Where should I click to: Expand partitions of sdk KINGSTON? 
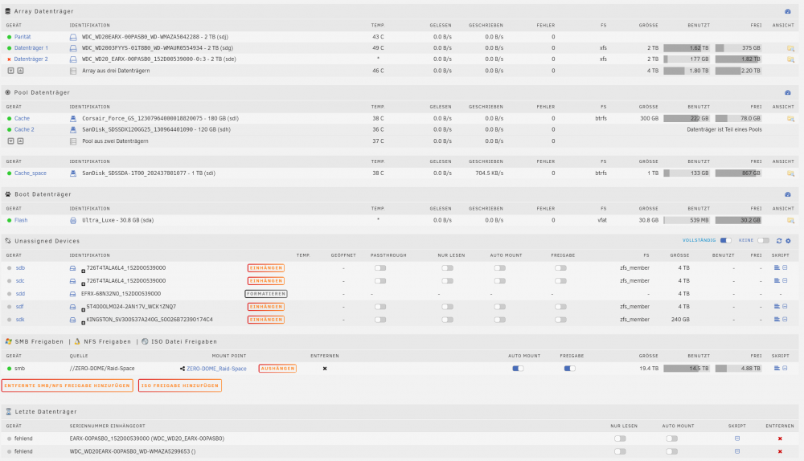pos(83,323)
